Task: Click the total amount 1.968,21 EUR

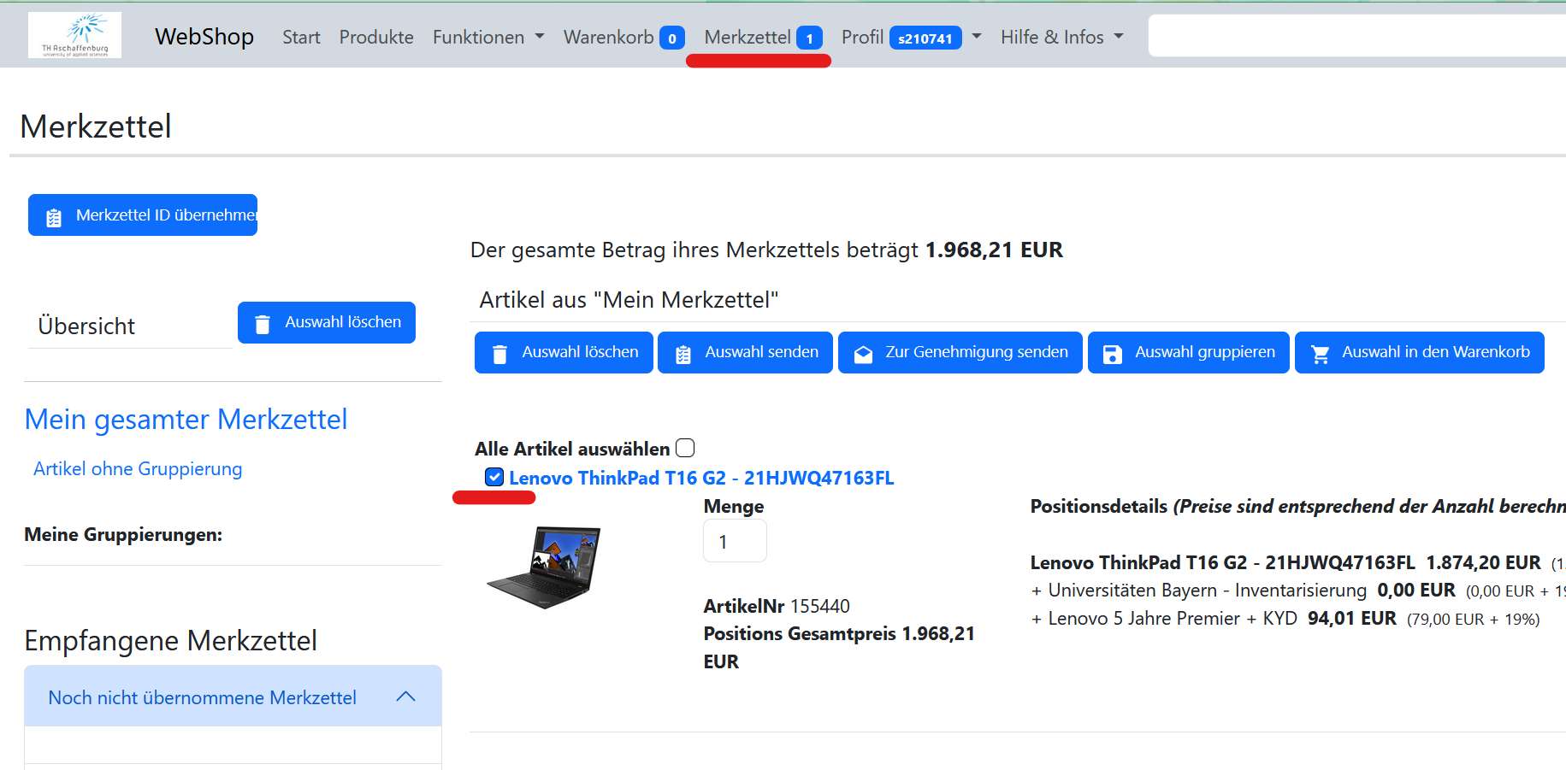Action: pyautogui.click(x=994, y=250)
